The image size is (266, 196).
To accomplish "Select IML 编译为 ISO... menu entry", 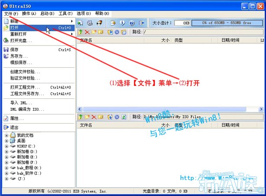I will [39, 109].
